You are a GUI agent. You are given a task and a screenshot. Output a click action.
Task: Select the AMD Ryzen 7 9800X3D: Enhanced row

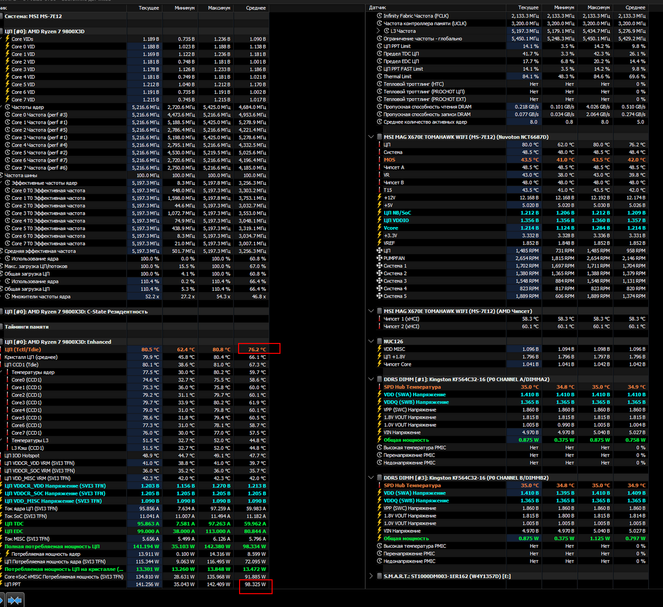pyautogui.click(x=135, y=342)
